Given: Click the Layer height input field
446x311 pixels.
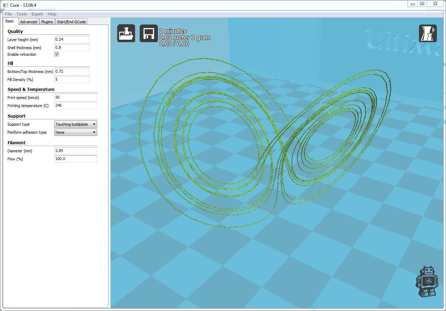Looking at the screenshot, I should pyautogui.click(x=72, y=39).
